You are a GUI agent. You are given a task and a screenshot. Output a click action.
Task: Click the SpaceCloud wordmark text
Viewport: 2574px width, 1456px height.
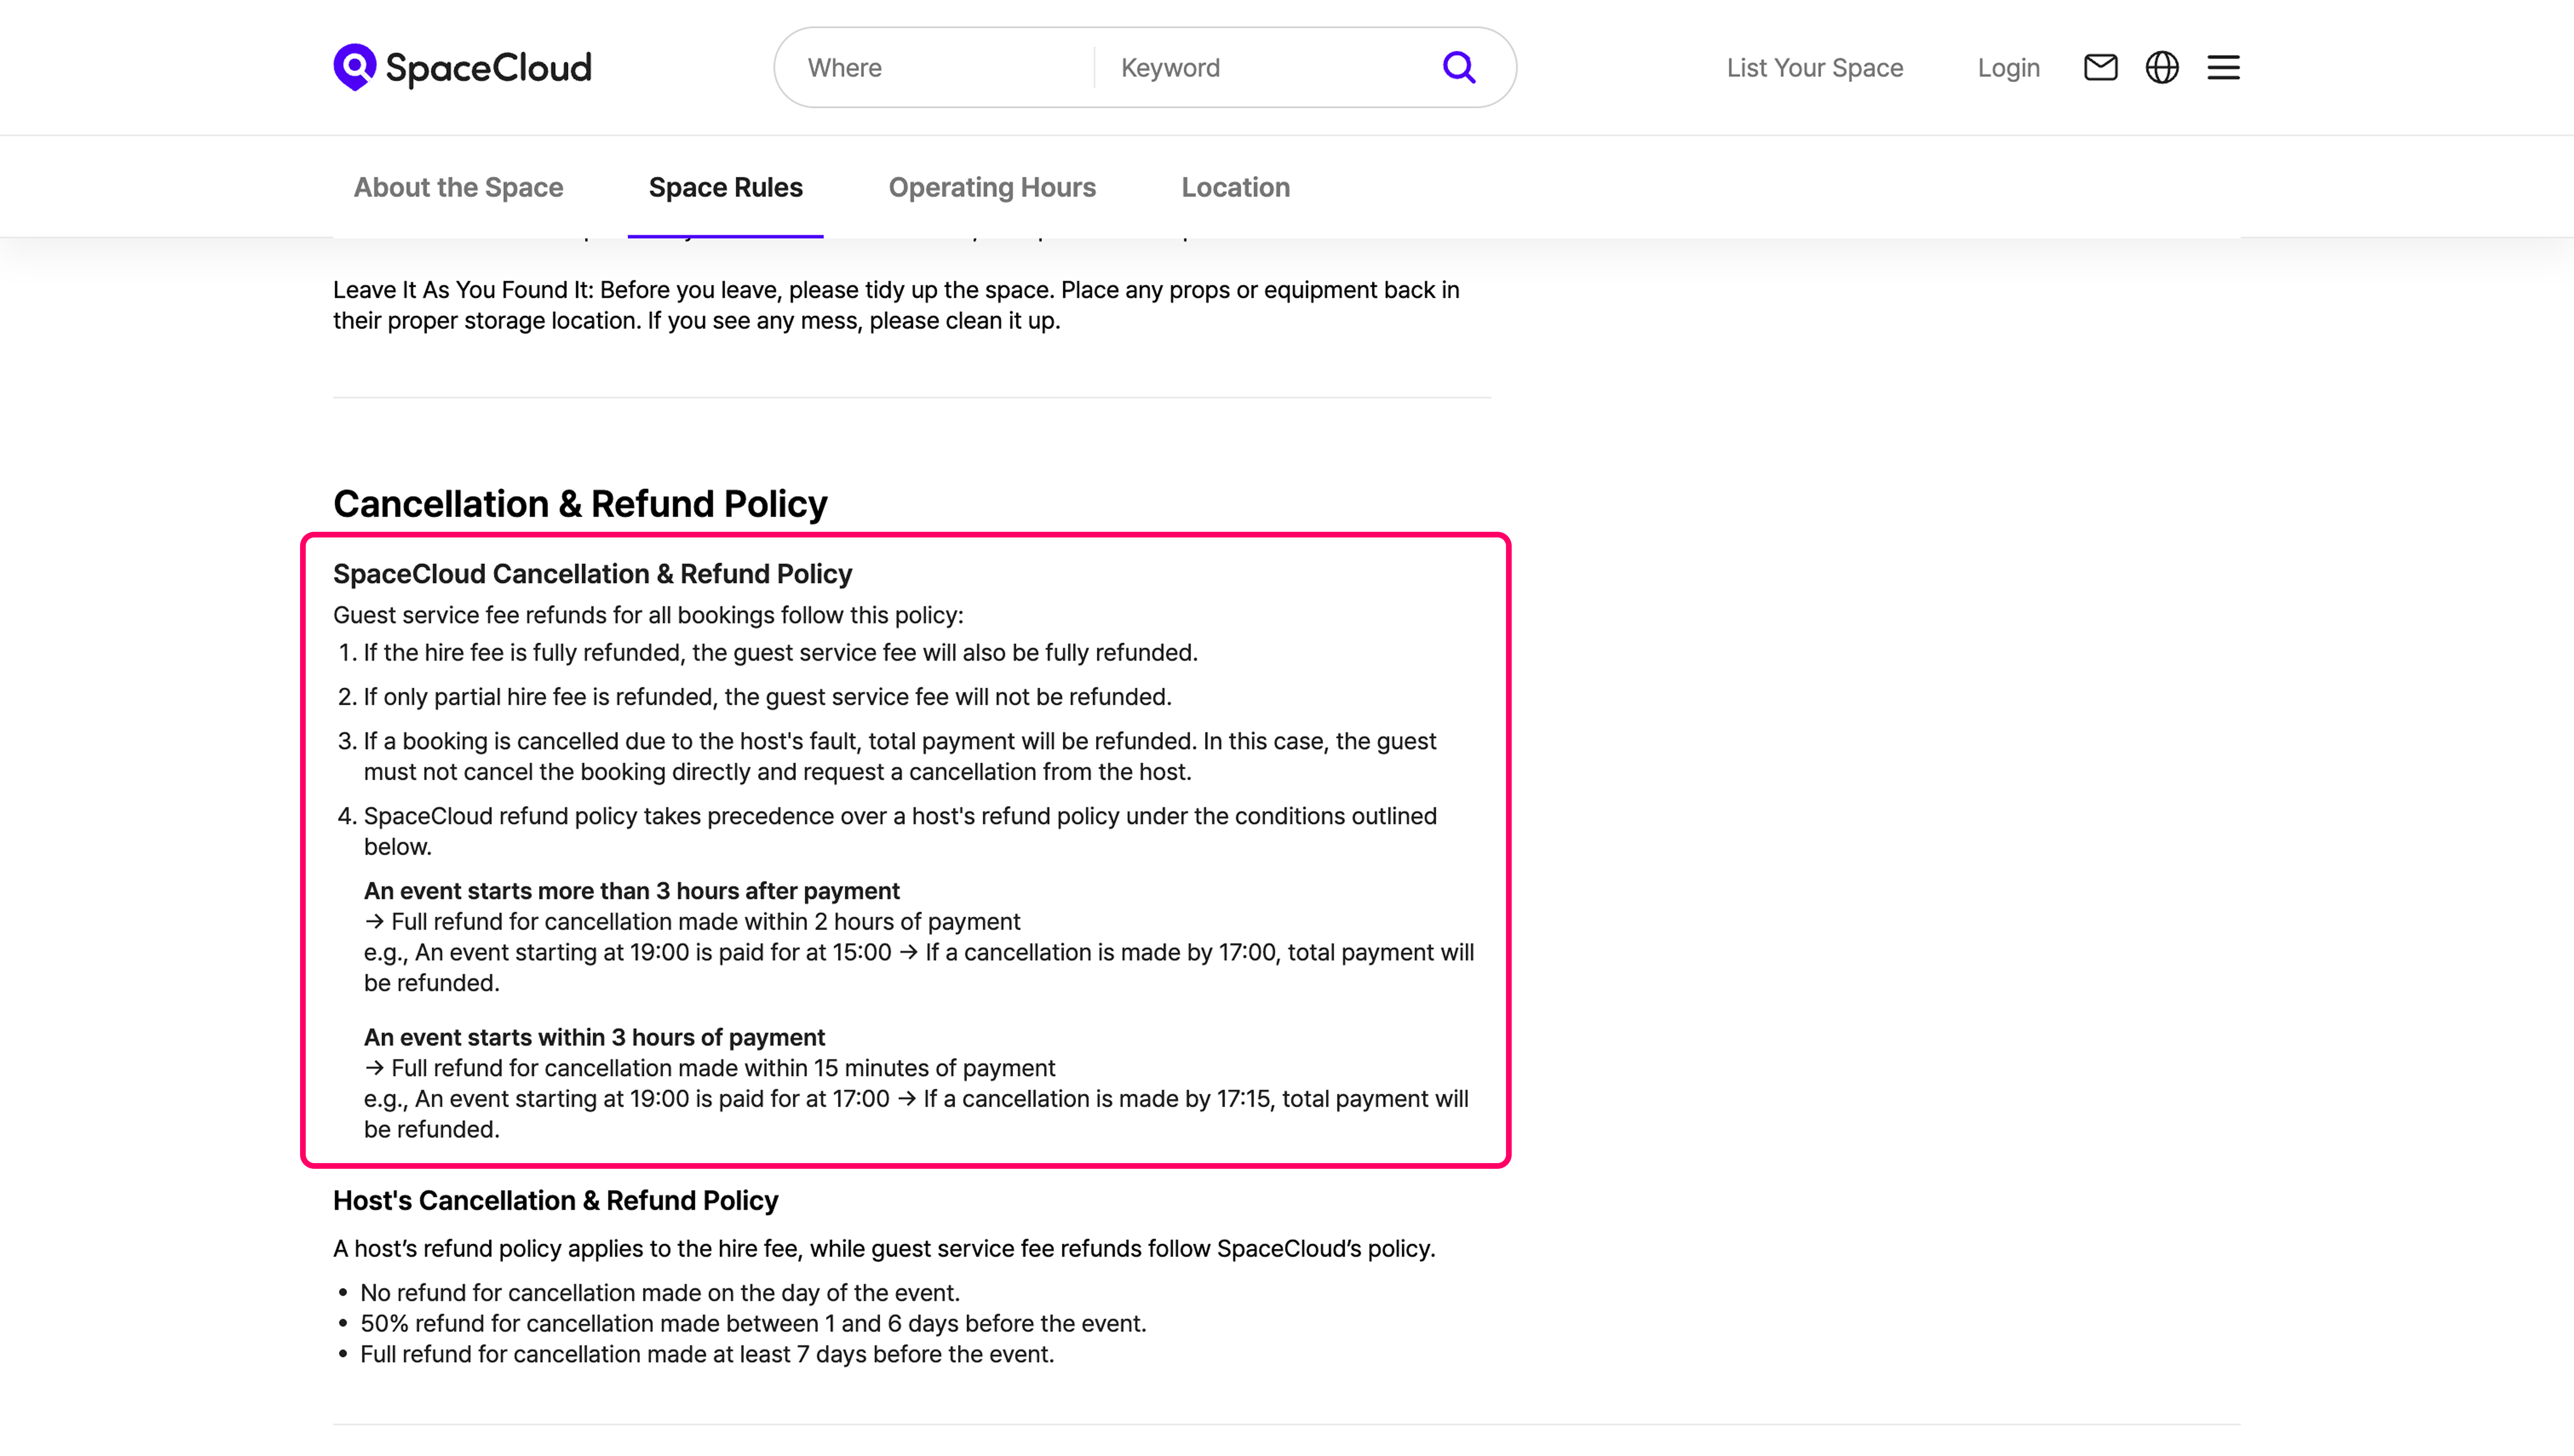click(488, 68)
